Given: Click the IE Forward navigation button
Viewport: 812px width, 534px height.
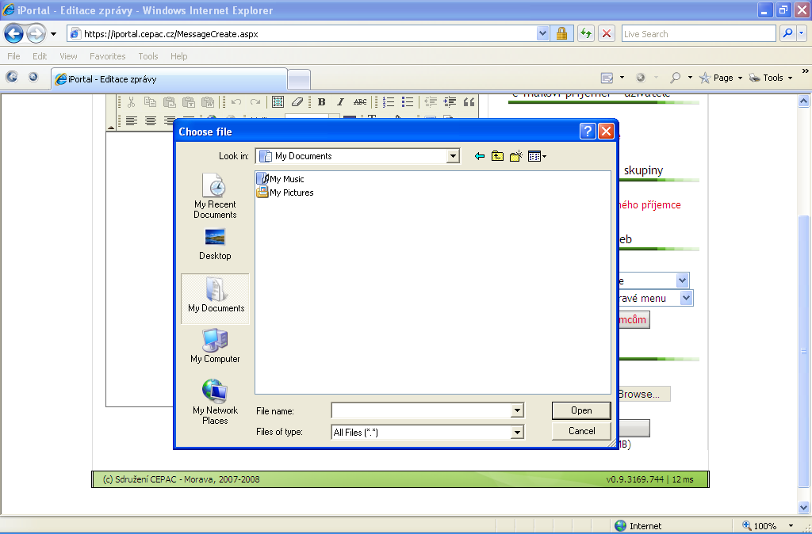Looking at the screenshot, I should pyautogui.click(x=36, y=34).
